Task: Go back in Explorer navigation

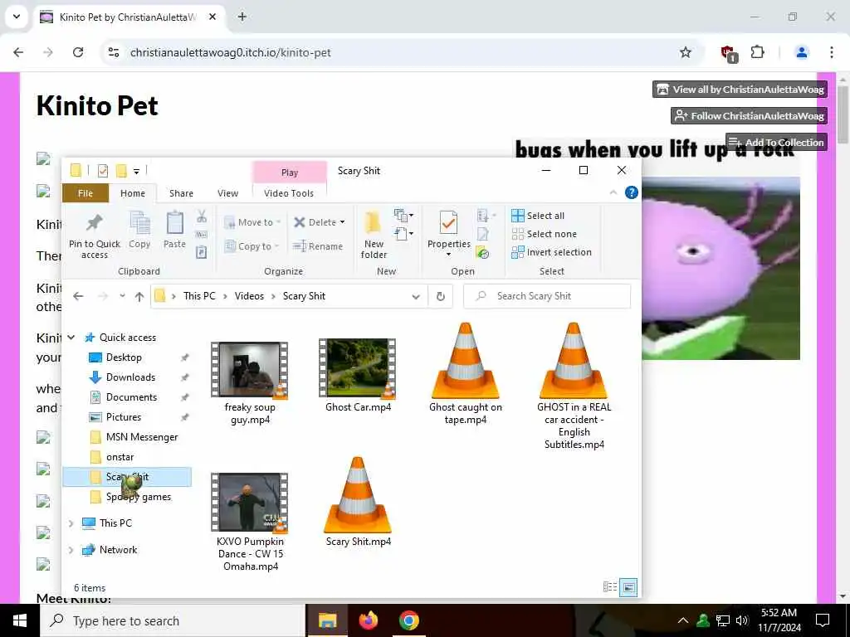Action: click(78, 296)
